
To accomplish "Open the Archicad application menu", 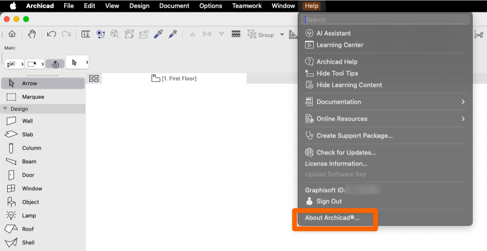I will [40, 6].
